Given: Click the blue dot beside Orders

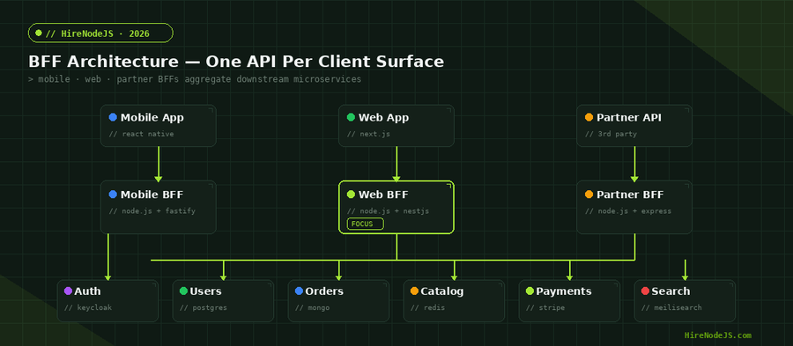Looking at the screenshot, I should tap(299, 291).
